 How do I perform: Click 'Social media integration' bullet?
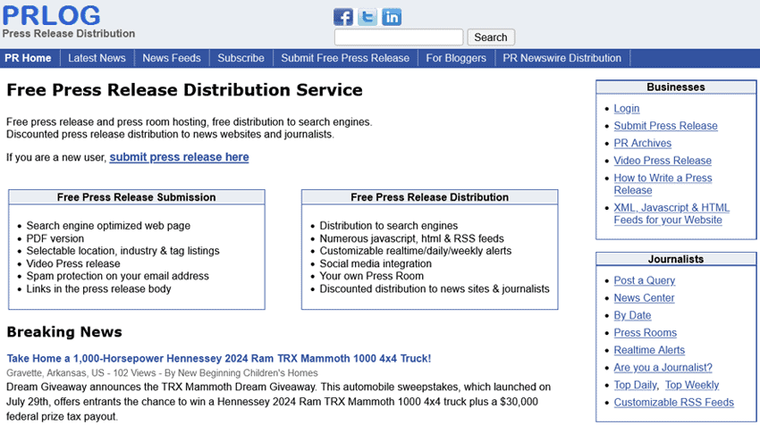(x=376, y=263)
